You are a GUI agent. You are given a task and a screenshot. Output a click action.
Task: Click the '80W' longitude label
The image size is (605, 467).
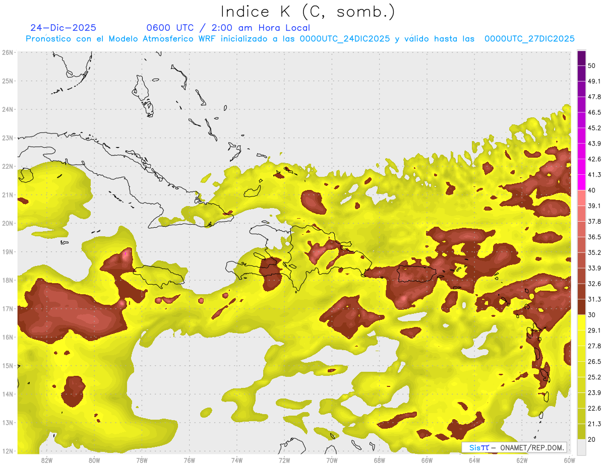pos(94,460)
